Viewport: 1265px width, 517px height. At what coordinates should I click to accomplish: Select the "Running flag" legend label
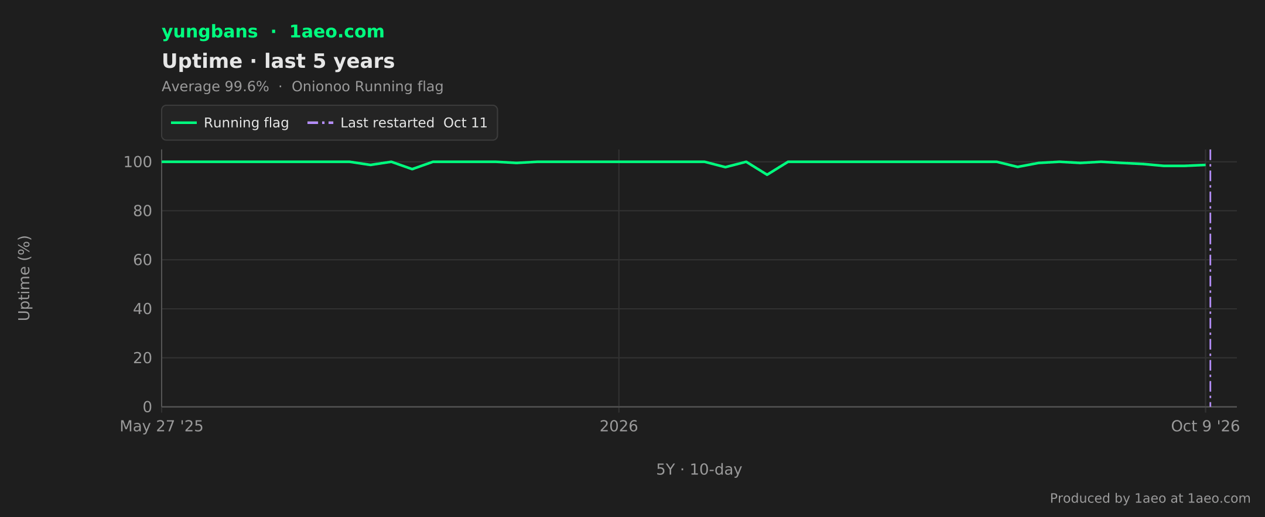pyautogui.click(x=247, y=123)
